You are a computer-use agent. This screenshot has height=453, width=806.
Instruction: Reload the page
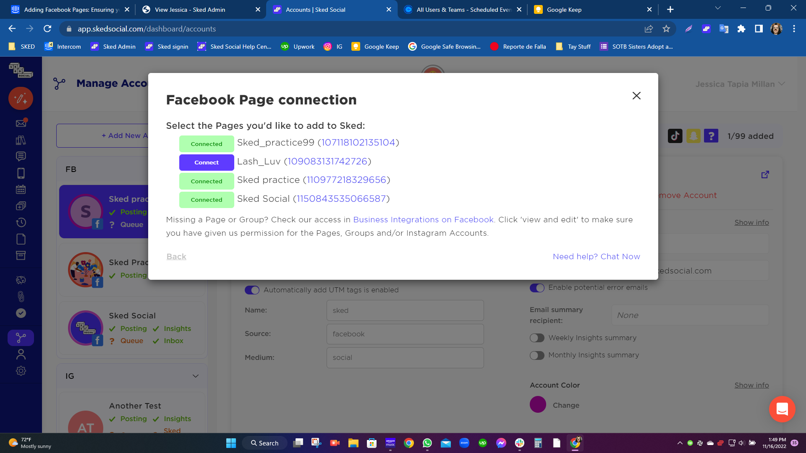(47, 29)
